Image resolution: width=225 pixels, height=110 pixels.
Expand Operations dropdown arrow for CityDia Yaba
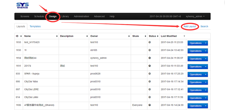coord(206,82)
